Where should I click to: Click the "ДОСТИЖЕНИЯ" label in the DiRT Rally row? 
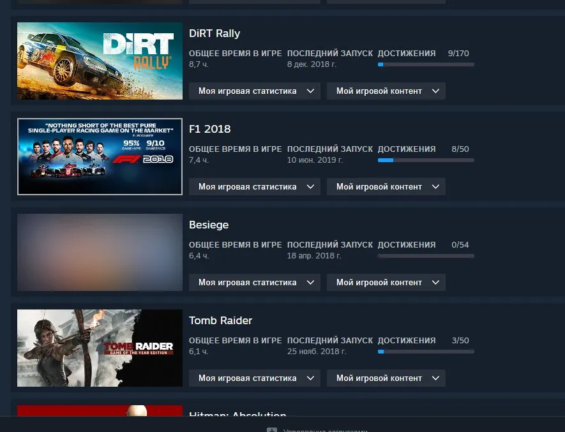(407, 54)
